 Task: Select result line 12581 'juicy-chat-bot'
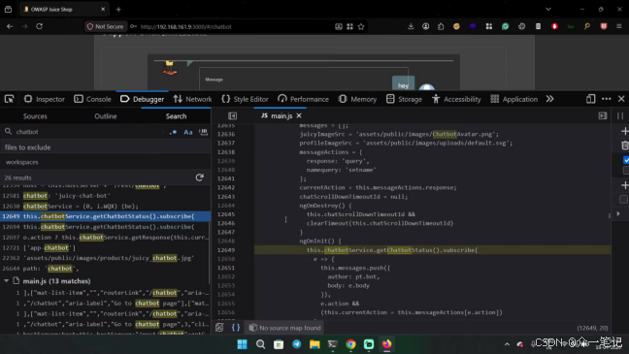(105, 196)
